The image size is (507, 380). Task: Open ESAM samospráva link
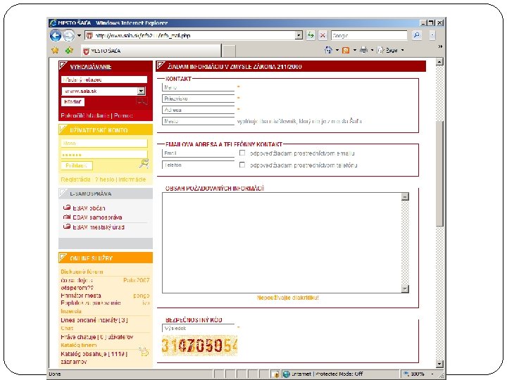(97, 217)
